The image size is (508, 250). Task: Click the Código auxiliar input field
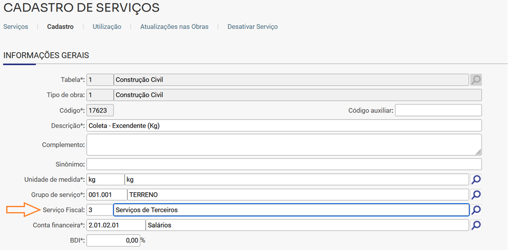point(438,110)
